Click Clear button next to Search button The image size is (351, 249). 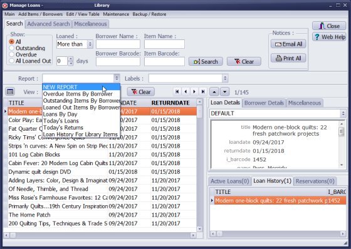[x=244, y=61]
